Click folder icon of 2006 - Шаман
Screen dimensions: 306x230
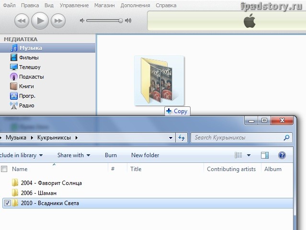click(x=15, y=193)
